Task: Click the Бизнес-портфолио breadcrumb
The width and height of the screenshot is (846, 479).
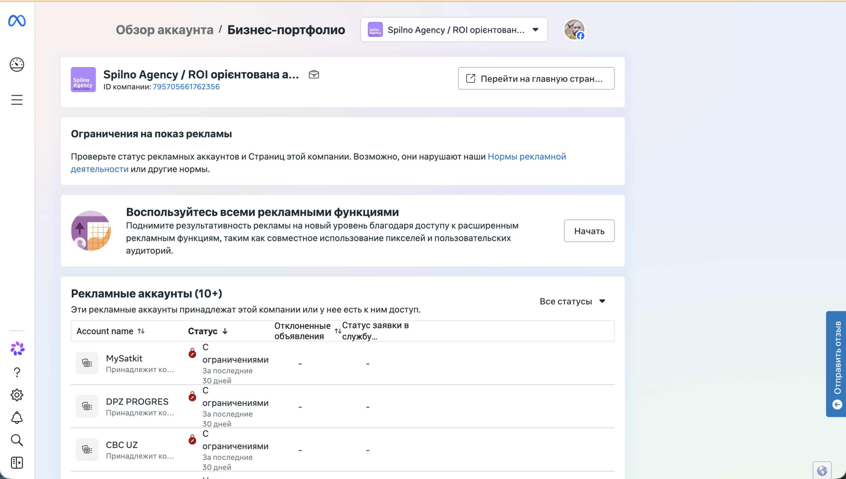Action: 286,30
